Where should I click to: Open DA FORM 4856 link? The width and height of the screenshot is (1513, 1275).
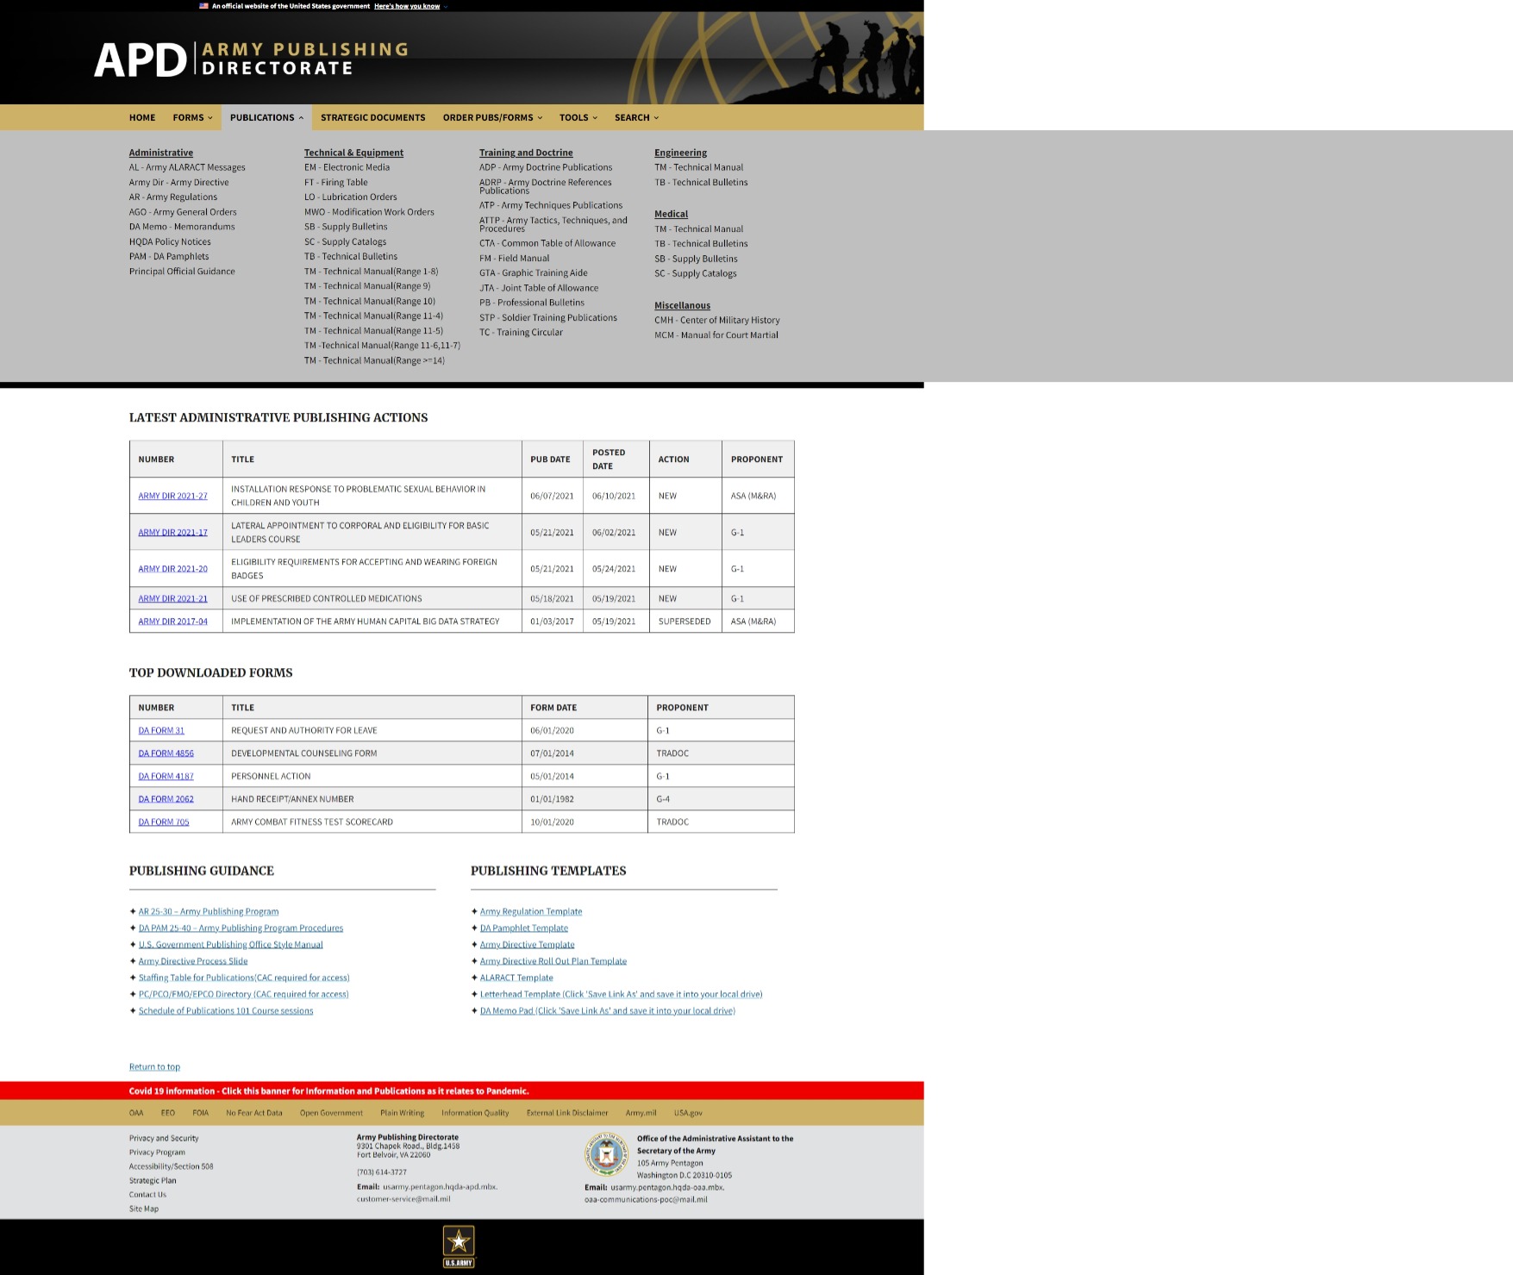(x=166, y=753)
